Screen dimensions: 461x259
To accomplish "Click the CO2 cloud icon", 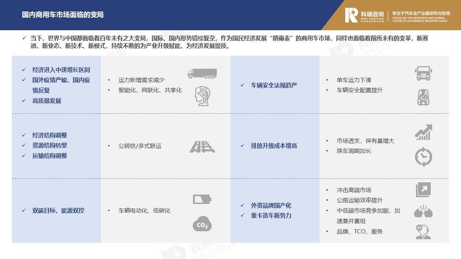I will (202, 223).
